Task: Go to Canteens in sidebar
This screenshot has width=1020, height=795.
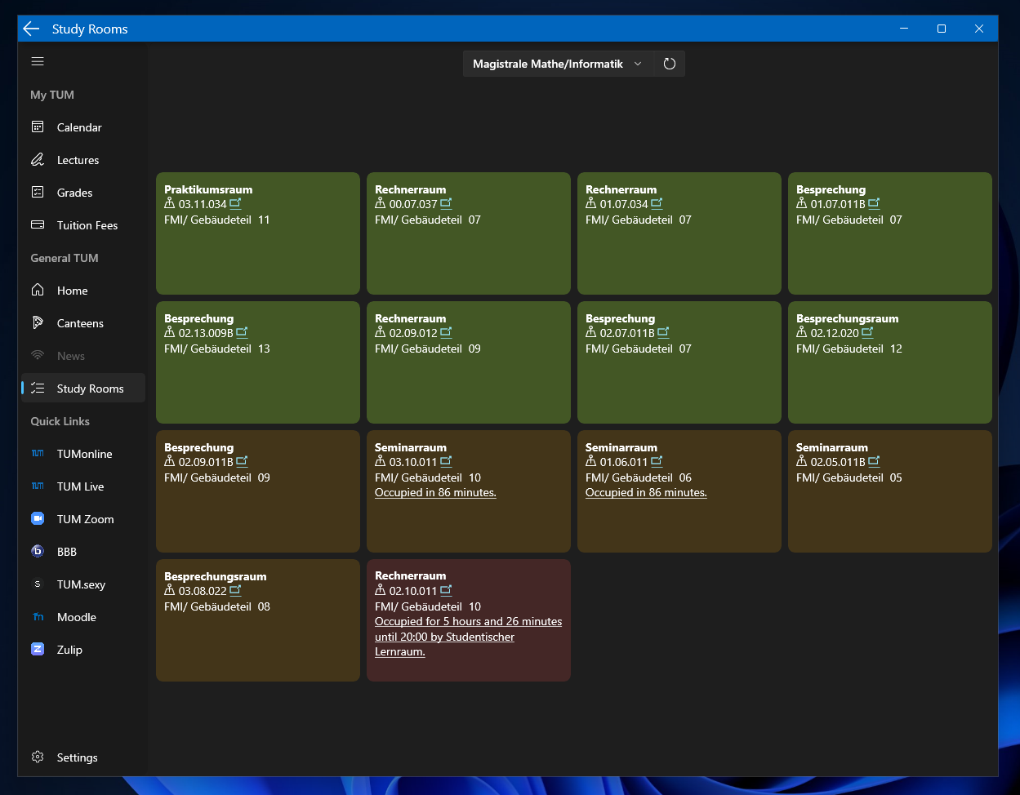Action: point(80,323)
